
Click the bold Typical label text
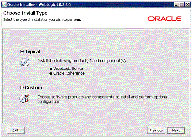coord(32,52)
